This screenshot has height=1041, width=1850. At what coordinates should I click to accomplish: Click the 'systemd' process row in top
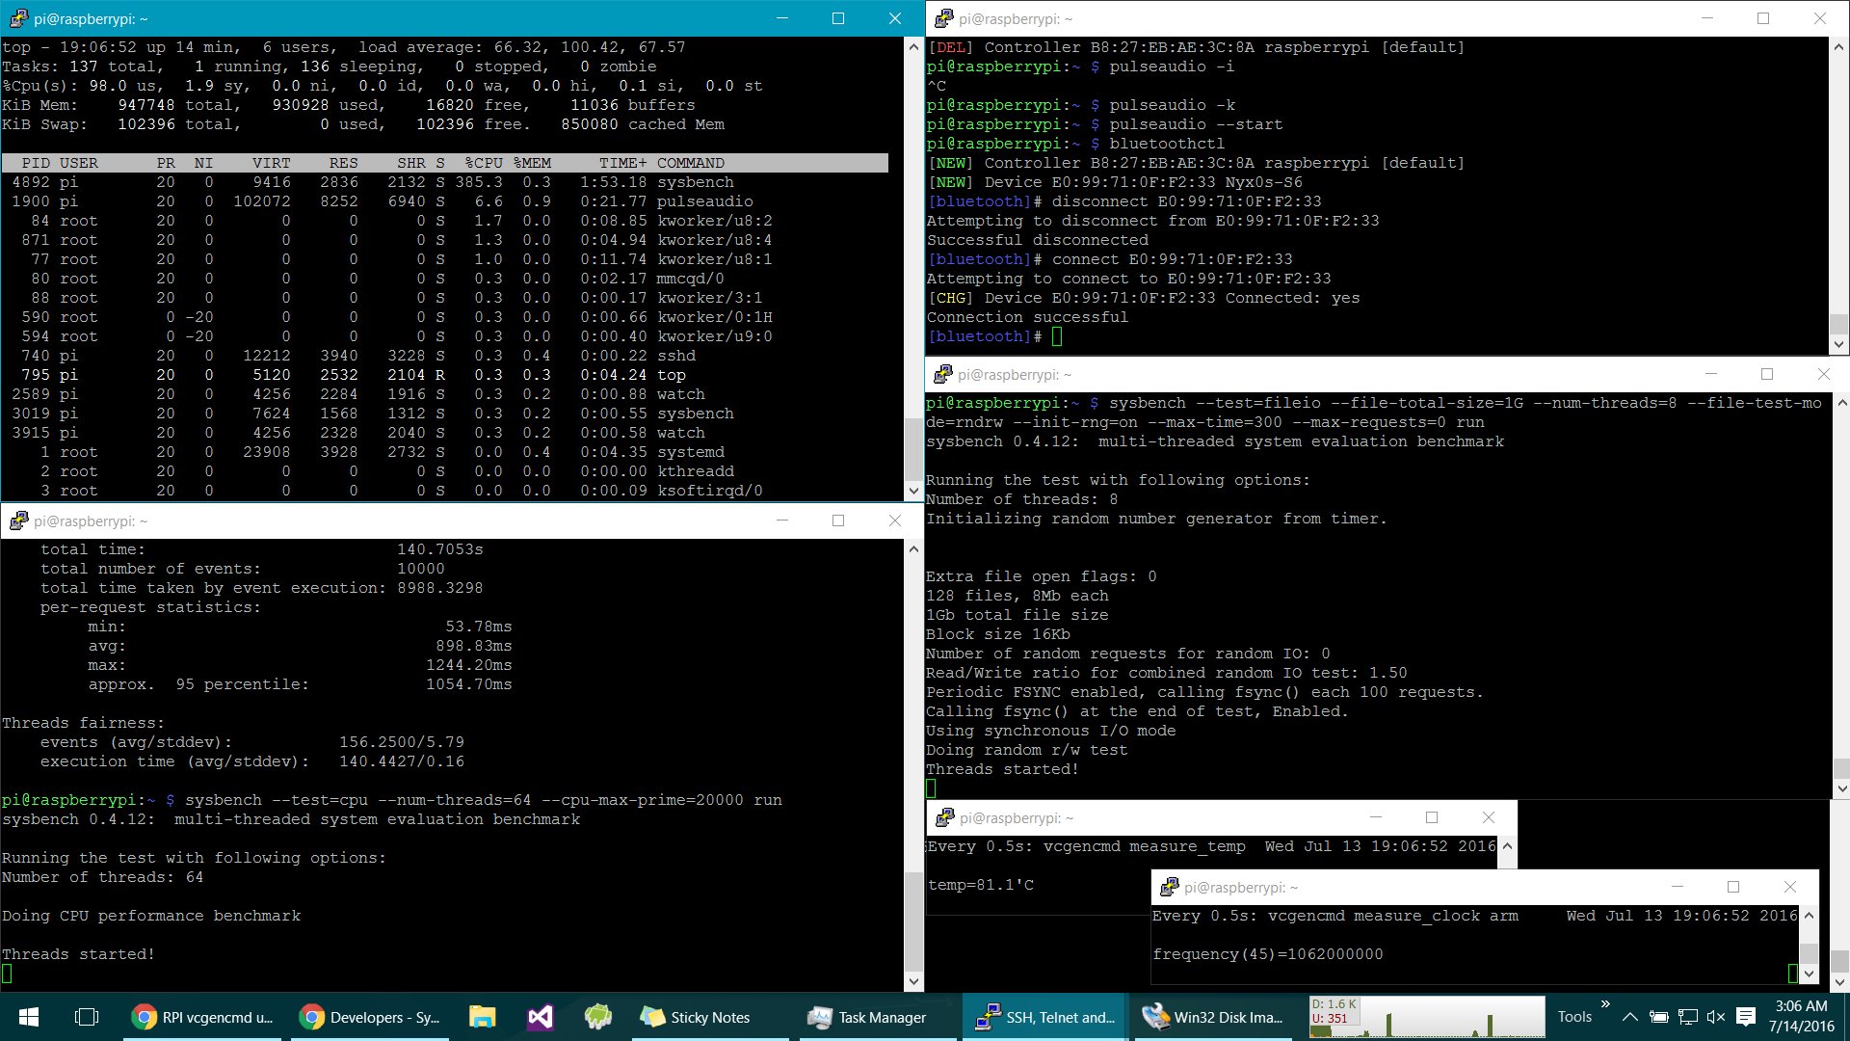tap(445, 452)
